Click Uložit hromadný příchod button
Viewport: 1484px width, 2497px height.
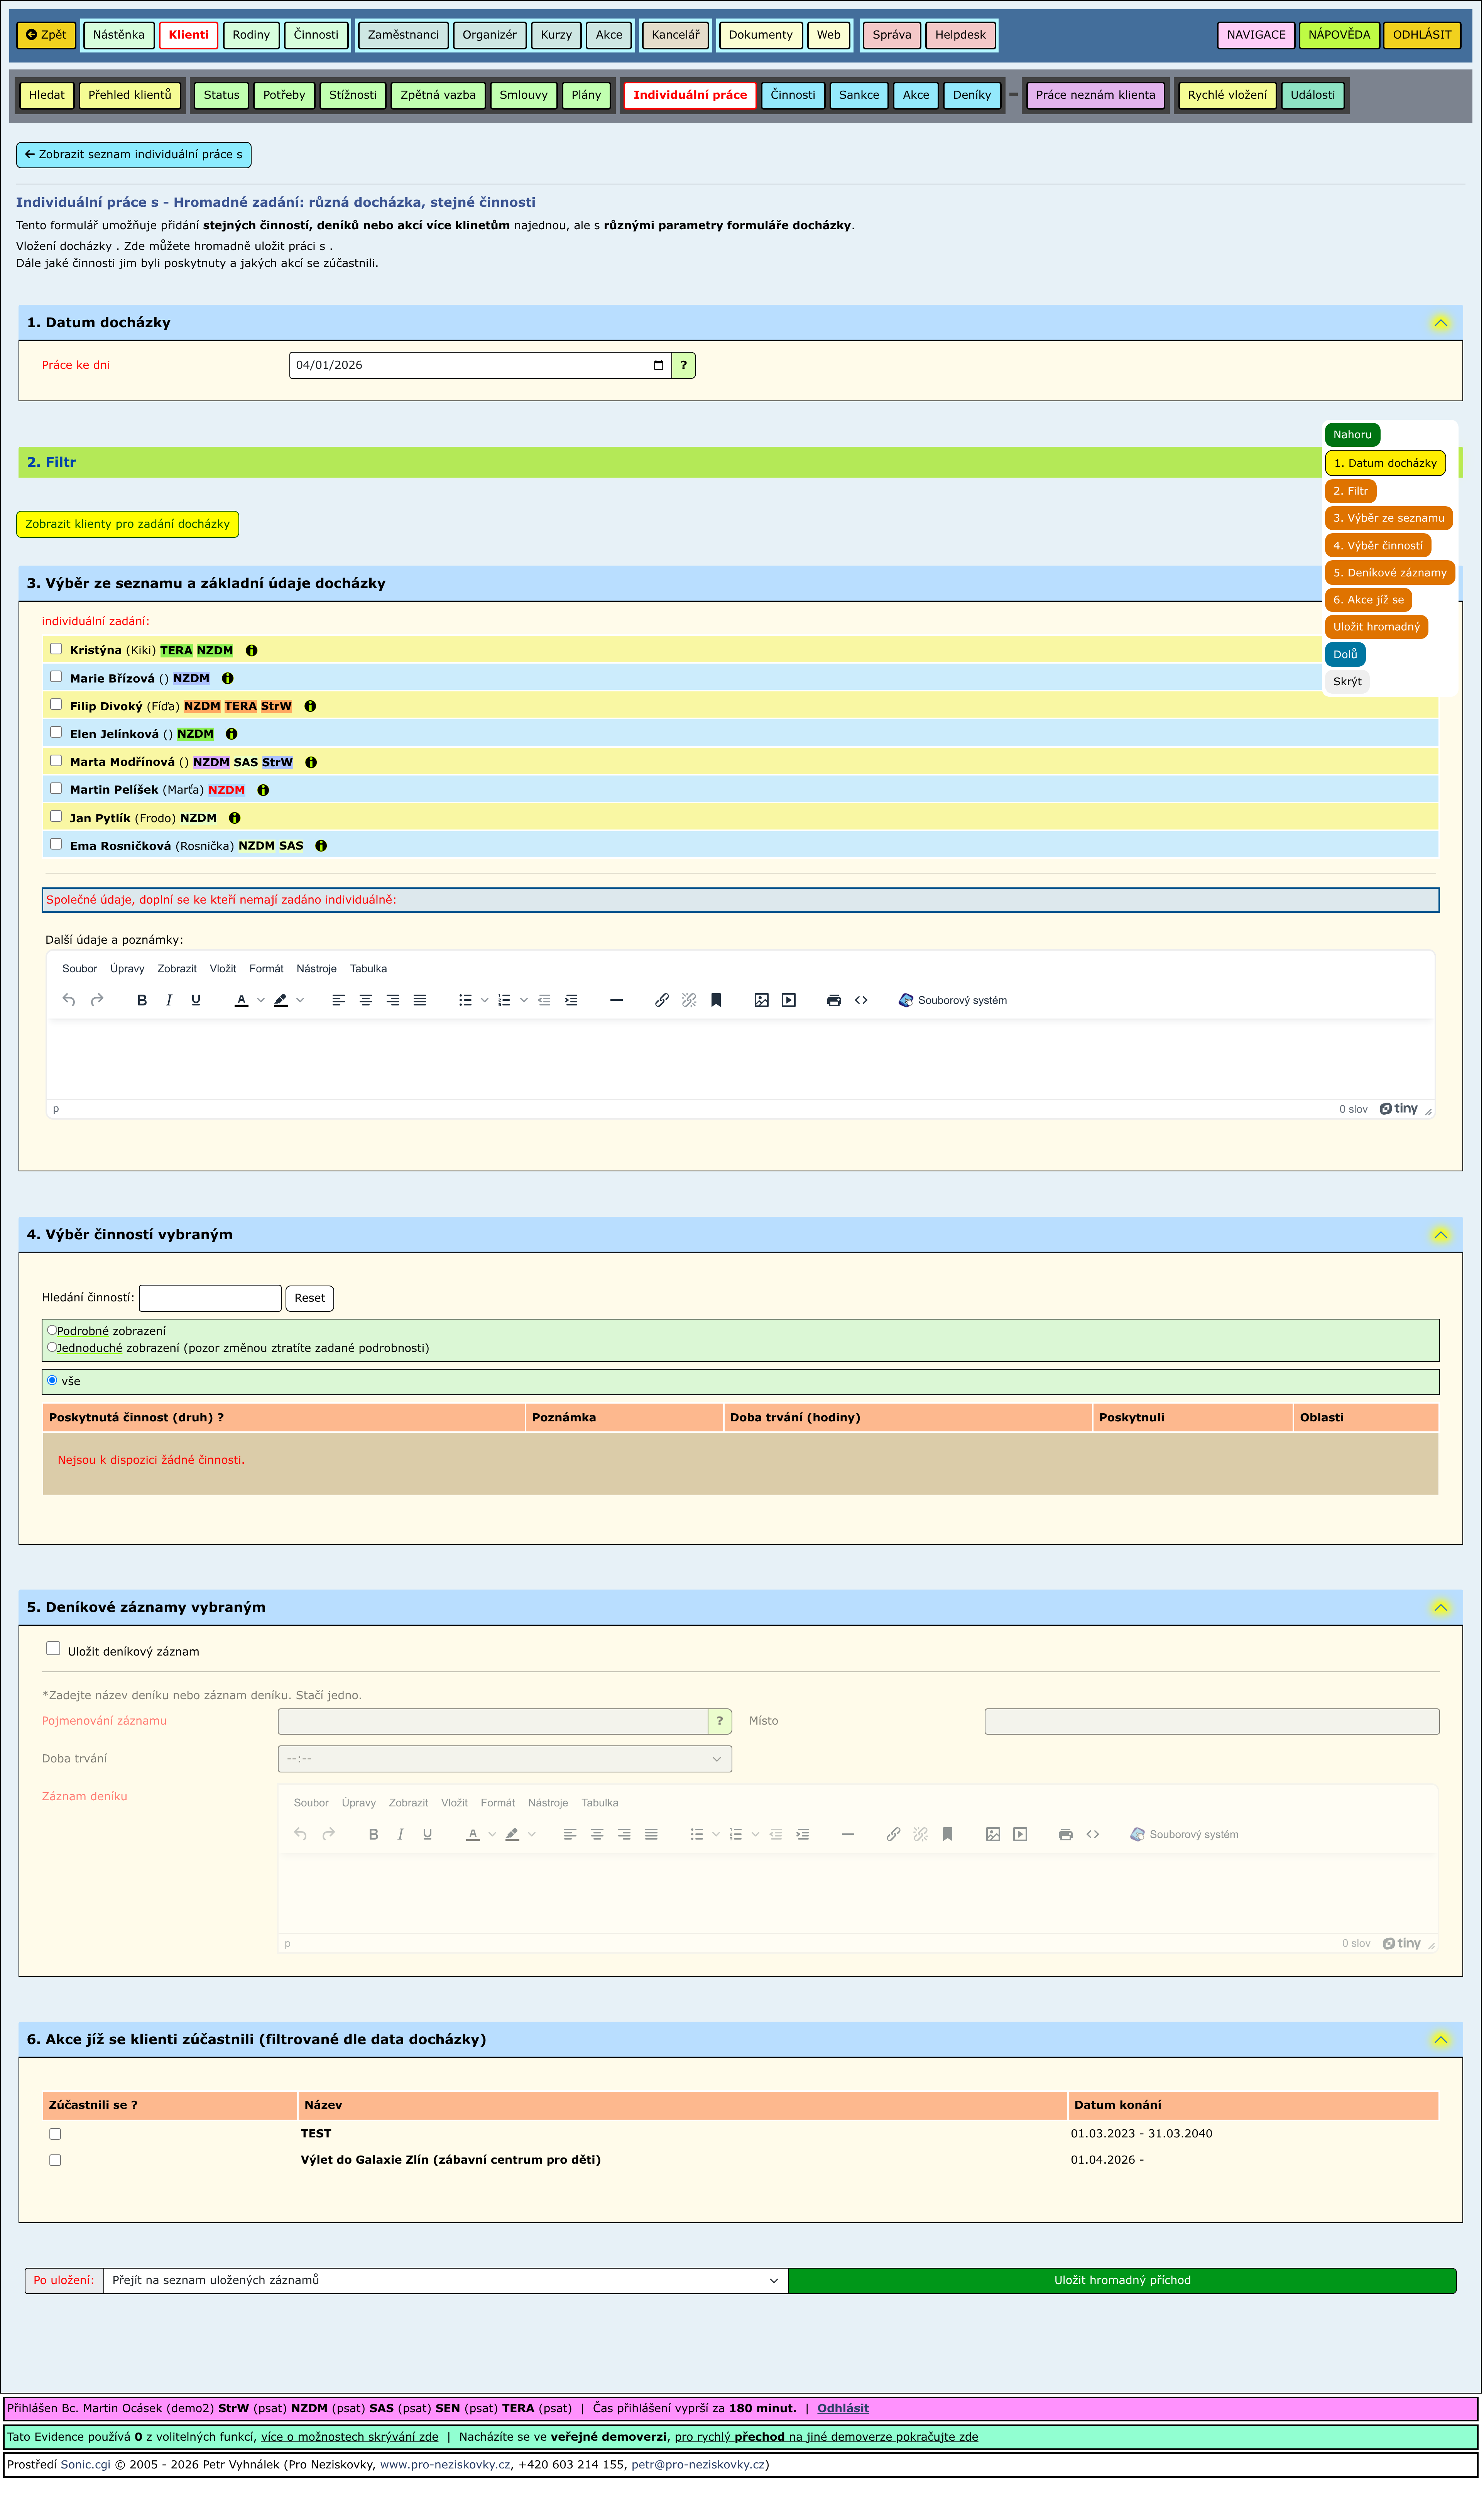tap(1122, 2281)
